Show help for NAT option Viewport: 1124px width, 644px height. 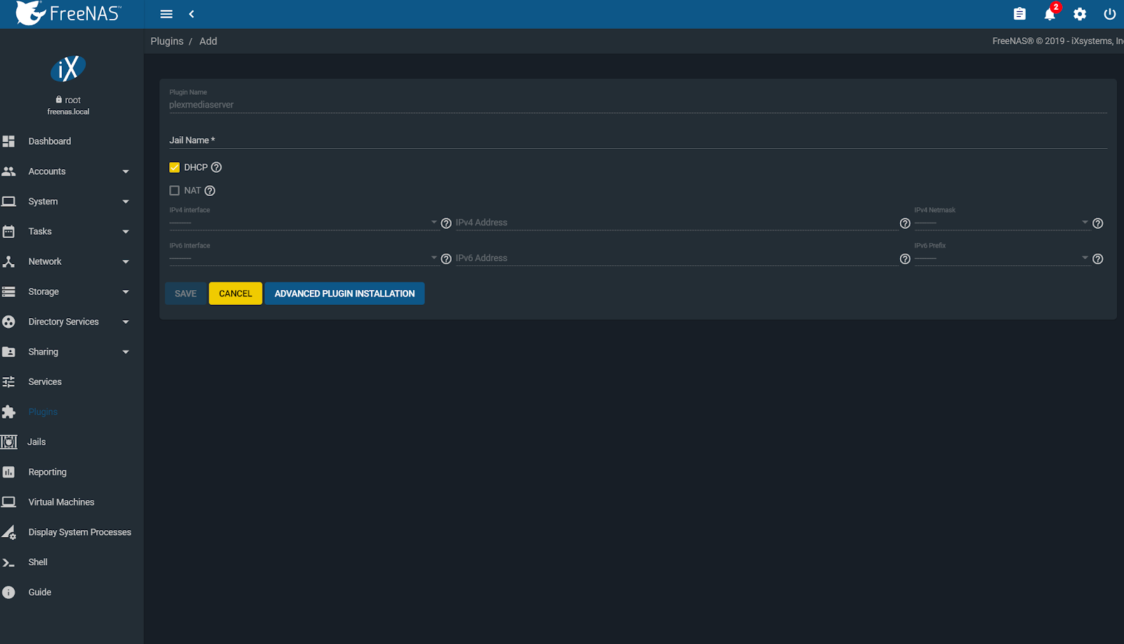click(x=209, y=190)
